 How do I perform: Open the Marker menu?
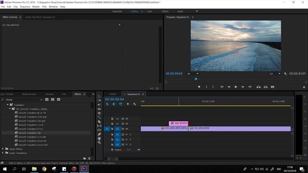pos(36,7)
